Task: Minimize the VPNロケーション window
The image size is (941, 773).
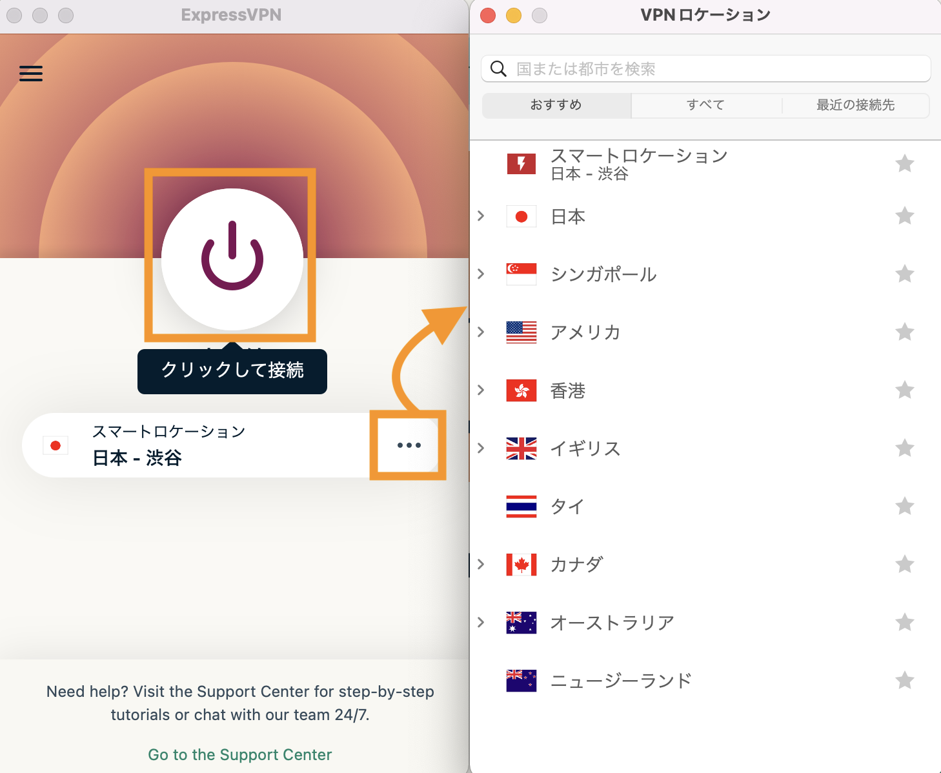Action: pos(514,15)
